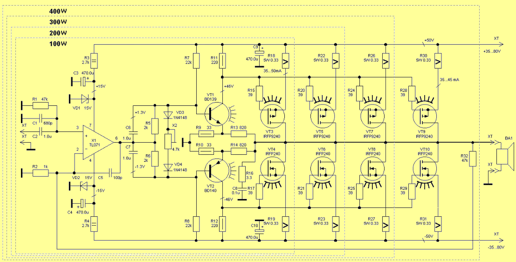Click the "-50V" rail voltage label

[x=428, y=236]
